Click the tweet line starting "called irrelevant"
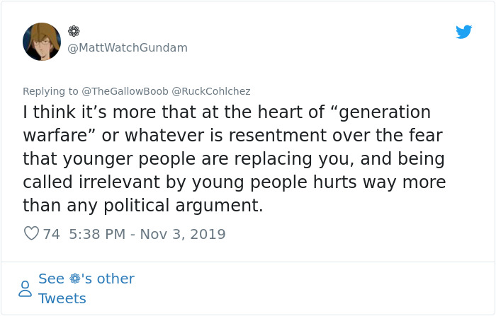Viewport: 496px width, 316px height. (234, 182)
